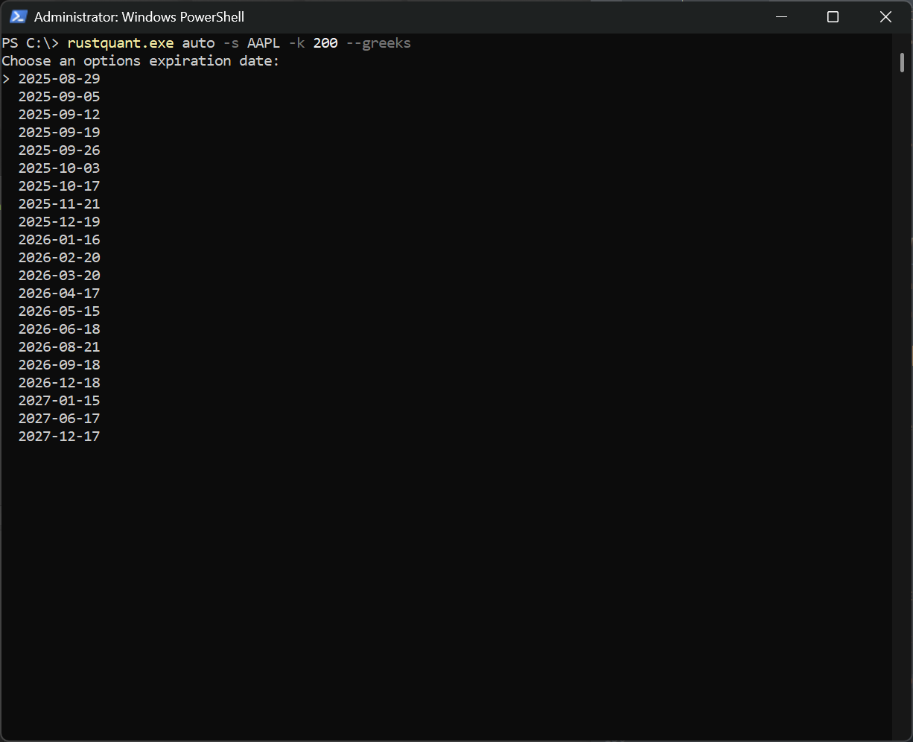Click the 'AAPL' symbol argument

point(264,42)
